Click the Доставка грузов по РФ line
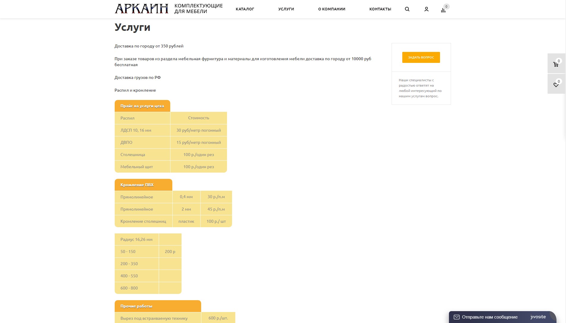 [x=138, y=77]
